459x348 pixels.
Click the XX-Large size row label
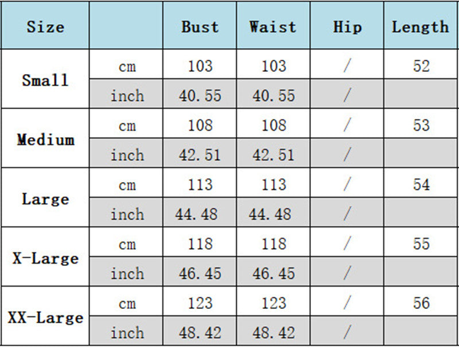coord(45,318)
